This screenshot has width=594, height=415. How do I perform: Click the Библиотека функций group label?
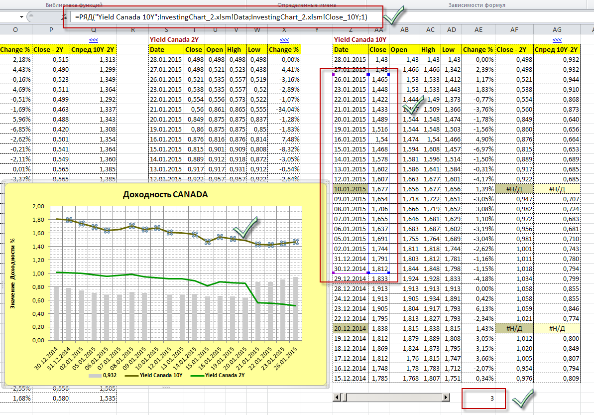coord(74,4)
